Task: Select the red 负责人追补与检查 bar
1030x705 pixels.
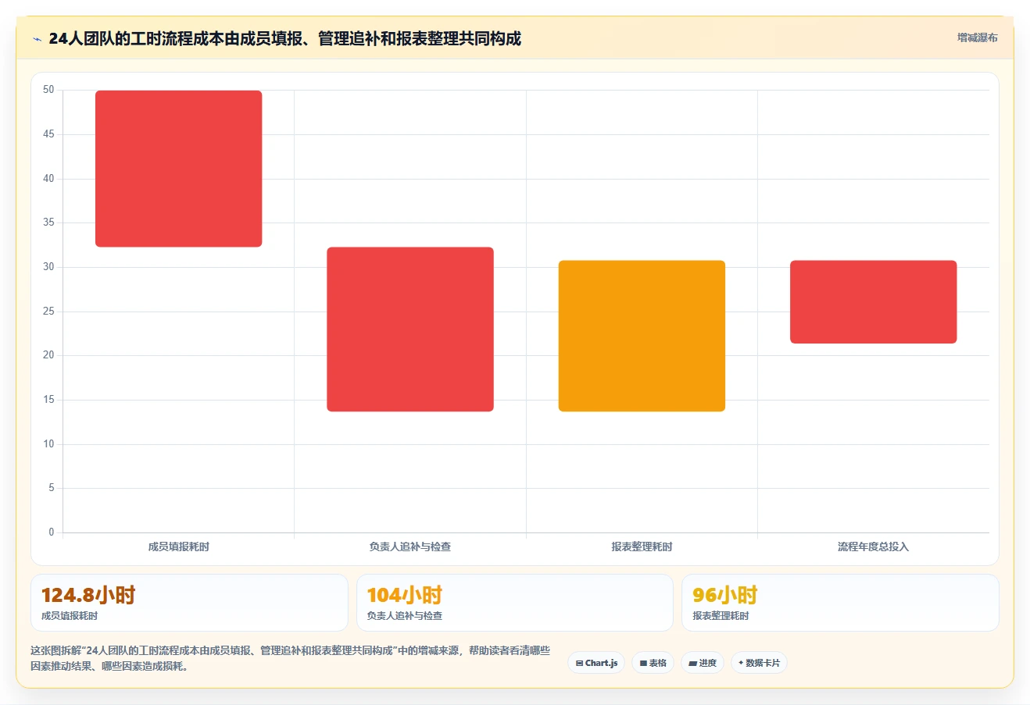Action: [x=410, y=329]
